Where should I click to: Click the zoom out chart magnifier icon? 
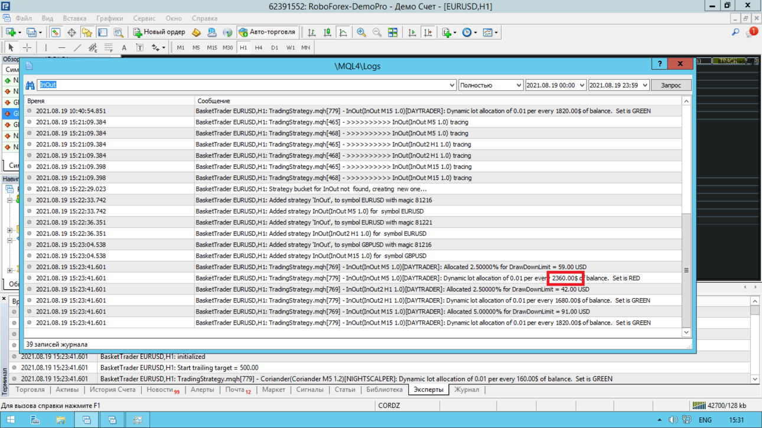[x=377, y=32]
